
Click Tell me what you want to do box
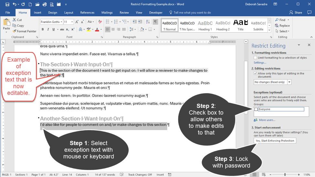coord(190,12)
